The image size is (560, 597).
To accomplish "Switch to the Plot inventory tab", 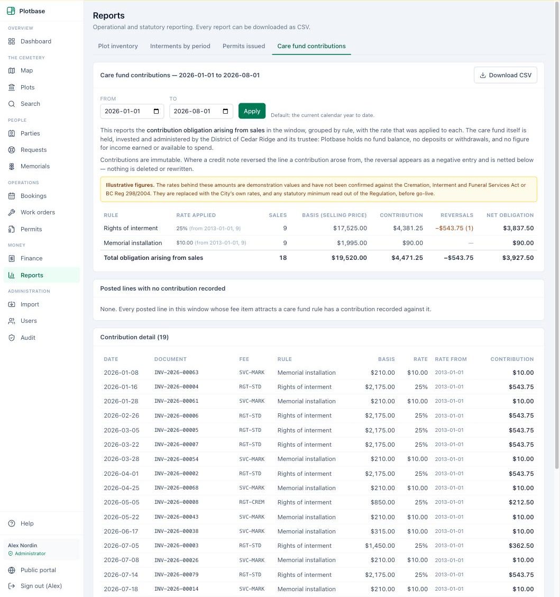I will click(x=118, y=46).
